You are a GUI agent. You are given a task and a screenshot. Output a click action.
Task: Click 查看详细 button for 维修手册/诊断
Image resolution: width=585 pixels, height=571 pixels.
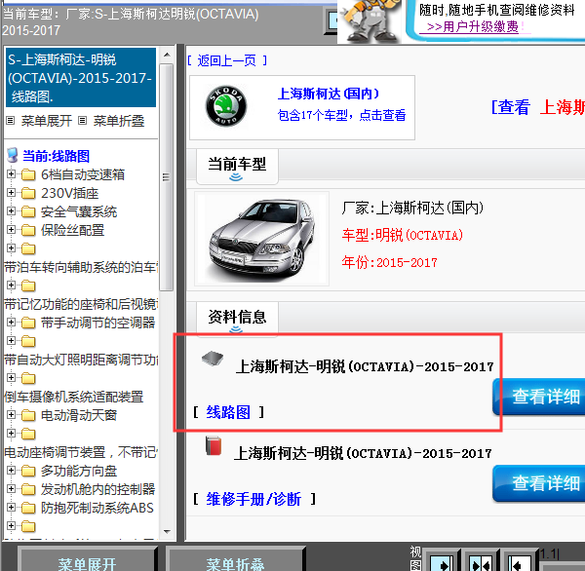coord(539,483)
